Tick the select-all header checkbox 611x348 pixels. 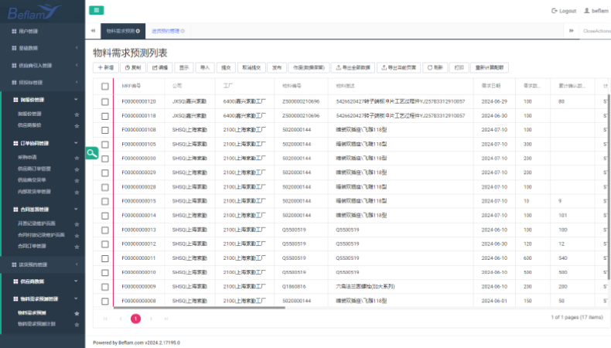click(x=105, y=86)
